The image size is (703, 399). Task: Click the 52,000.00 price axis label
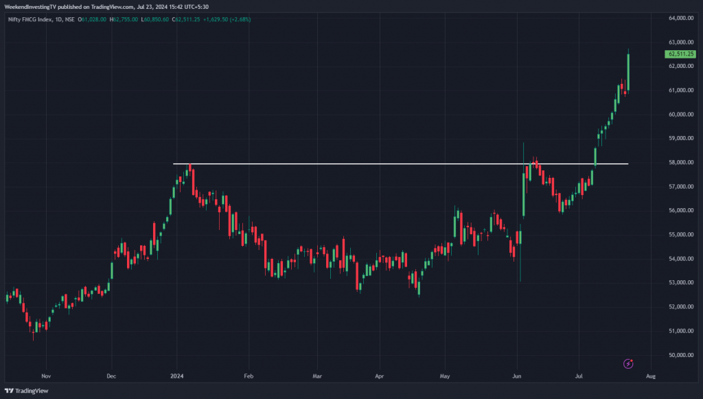pyautogui.click(x=681, y=307)
